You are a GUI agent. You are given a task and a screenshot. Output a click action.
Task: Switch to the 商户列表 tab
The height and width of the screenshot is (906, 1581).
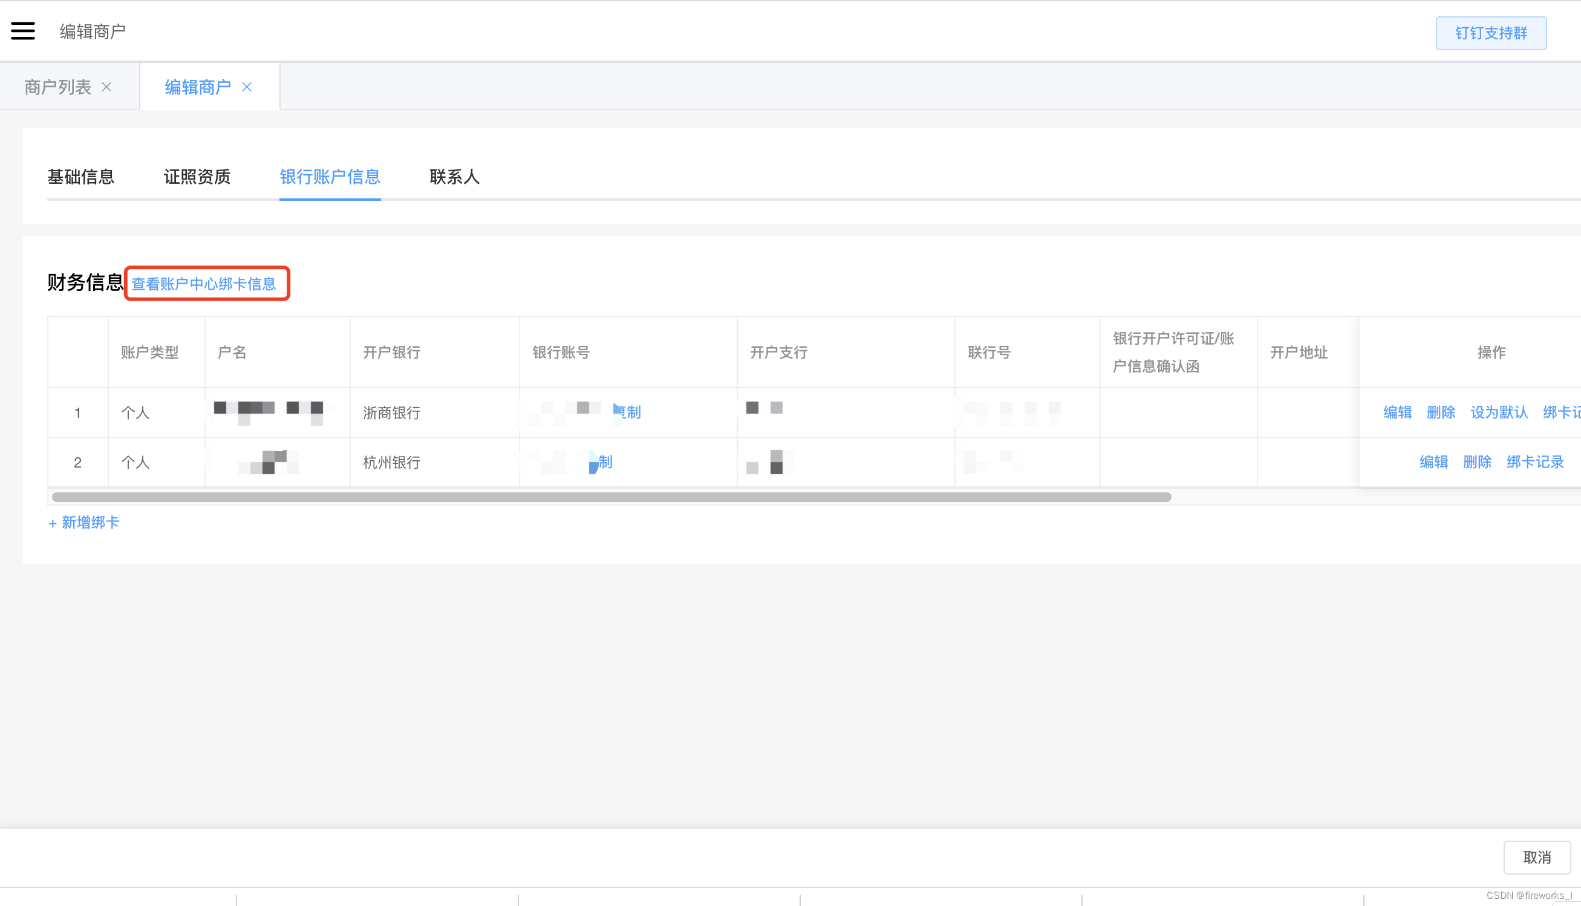point(58,87)
